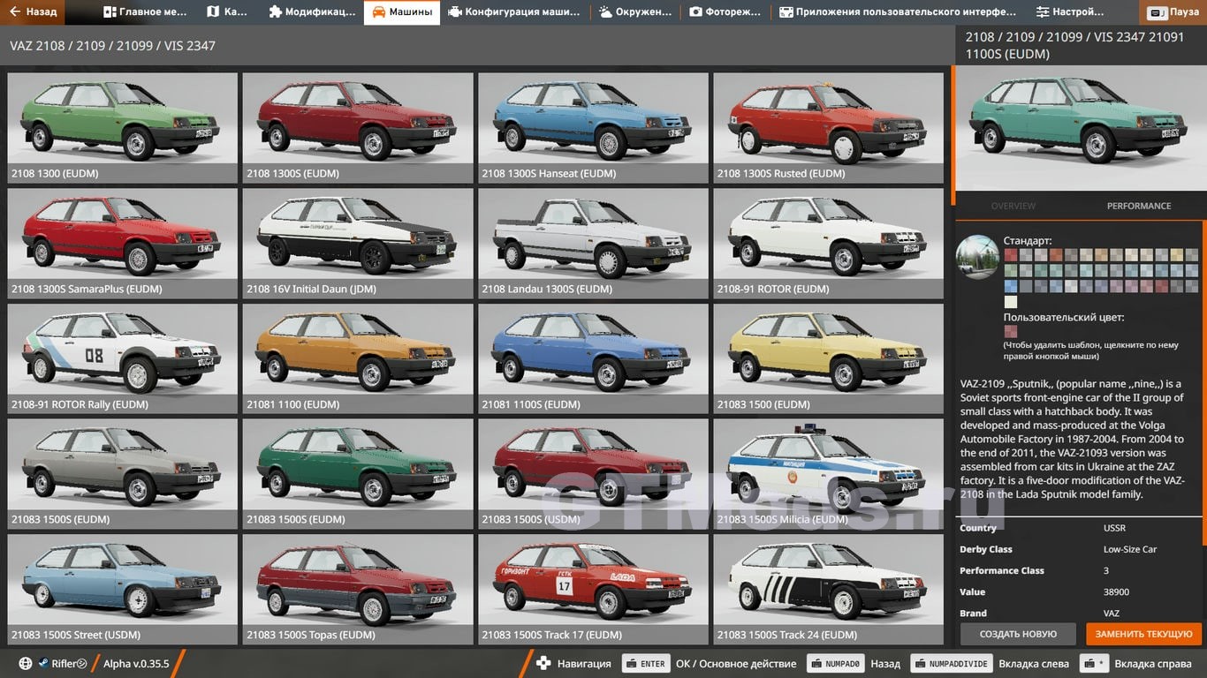Select 2108-91 ROTOR Rally number 08 car
The width and height of the screenshot is (1207, 678).
[123, 358]
